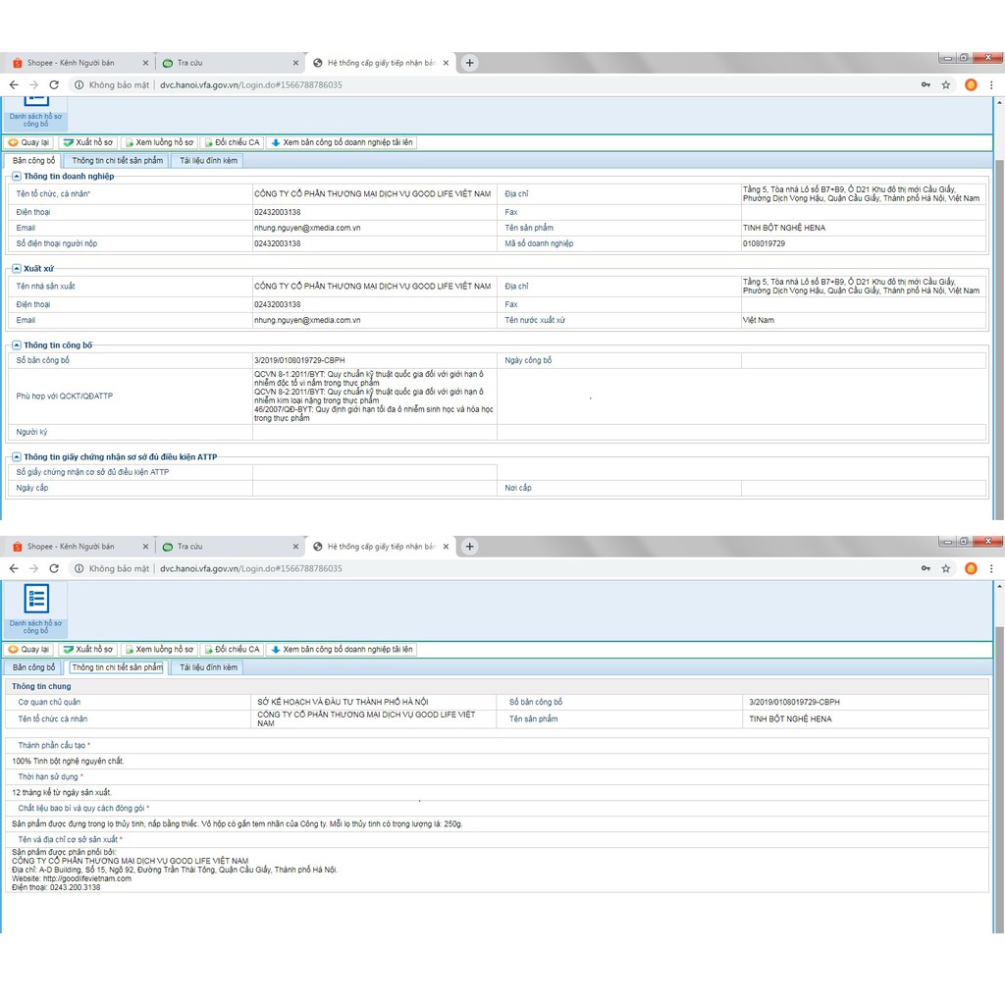This screenshot has height=1005, width=1005.
Task: Select Bản công bố tab in lower window
Action: point(34,667)
